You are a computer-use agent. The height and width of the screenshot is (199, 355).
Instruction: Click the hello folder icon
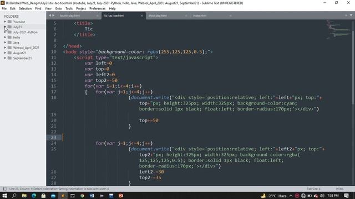[x=9, y=37]
